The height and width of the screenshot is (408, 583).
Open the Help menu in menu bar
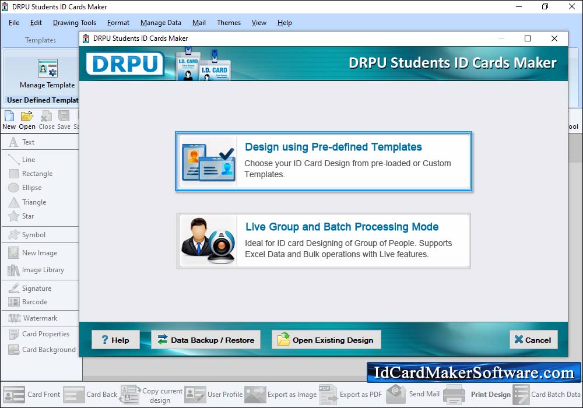point(285,23)
